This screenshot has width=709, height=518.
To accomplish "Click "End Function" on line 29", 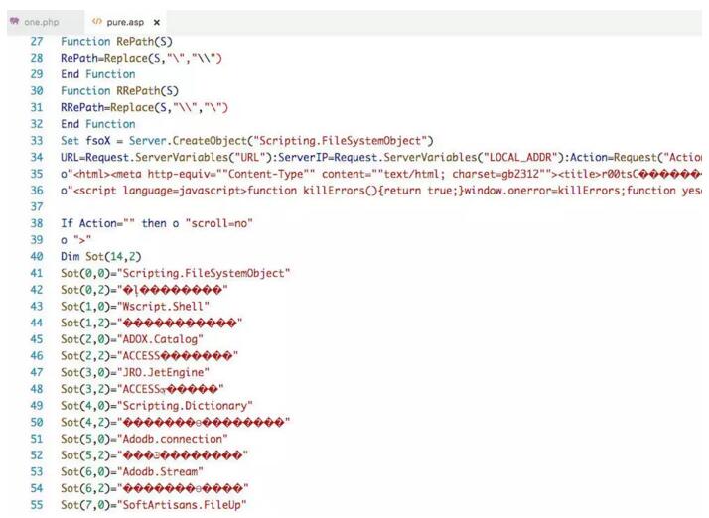I will (98, 74).
